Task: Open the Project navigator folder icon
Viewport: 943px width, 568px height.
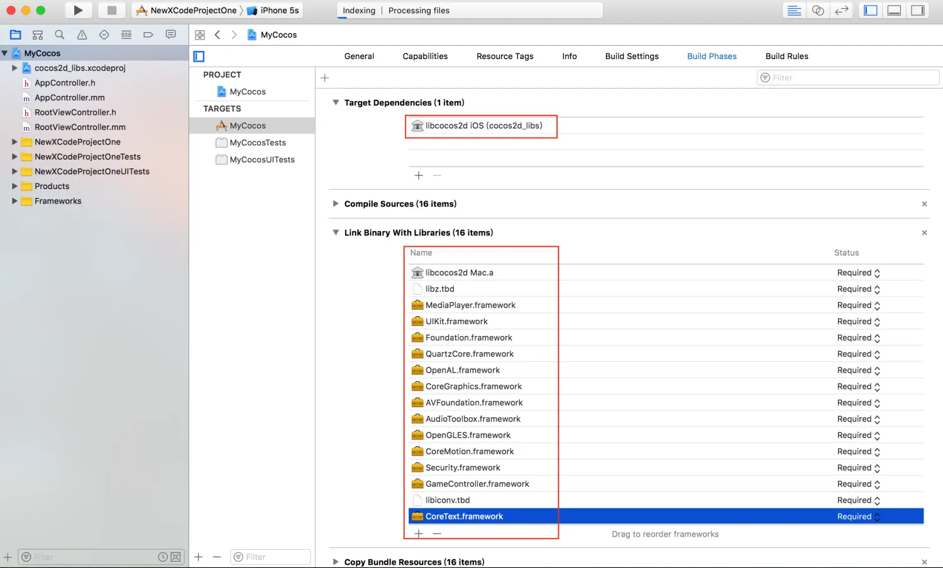Action: pos(16,35)
